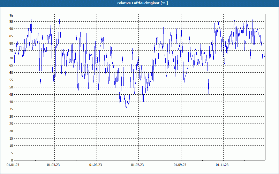Click the % unit label on the y-axis
The width and height of the screenshot is (279, 174).
pyautogui.click(x=11, y=16)
